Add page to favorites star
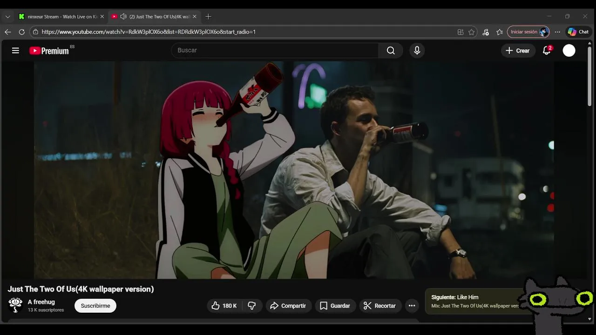This screenshot has width=596, height=335. coord(472,32)
